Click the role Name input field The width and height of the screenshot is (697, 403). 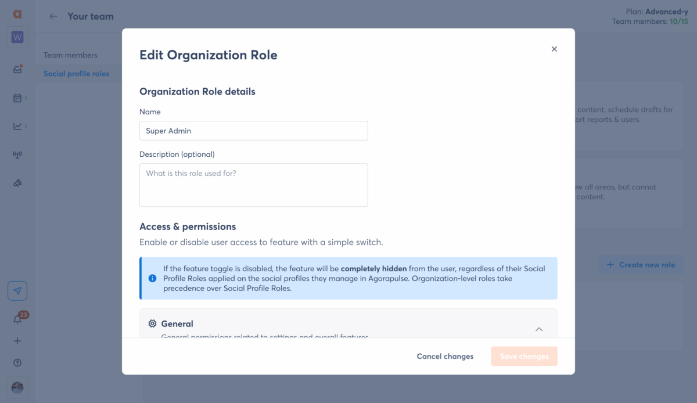pos(253,131)
